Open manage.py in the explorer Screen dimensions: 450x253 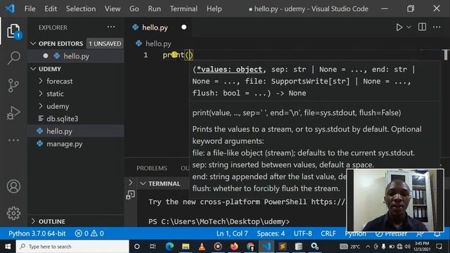click(x=76, y=143)
